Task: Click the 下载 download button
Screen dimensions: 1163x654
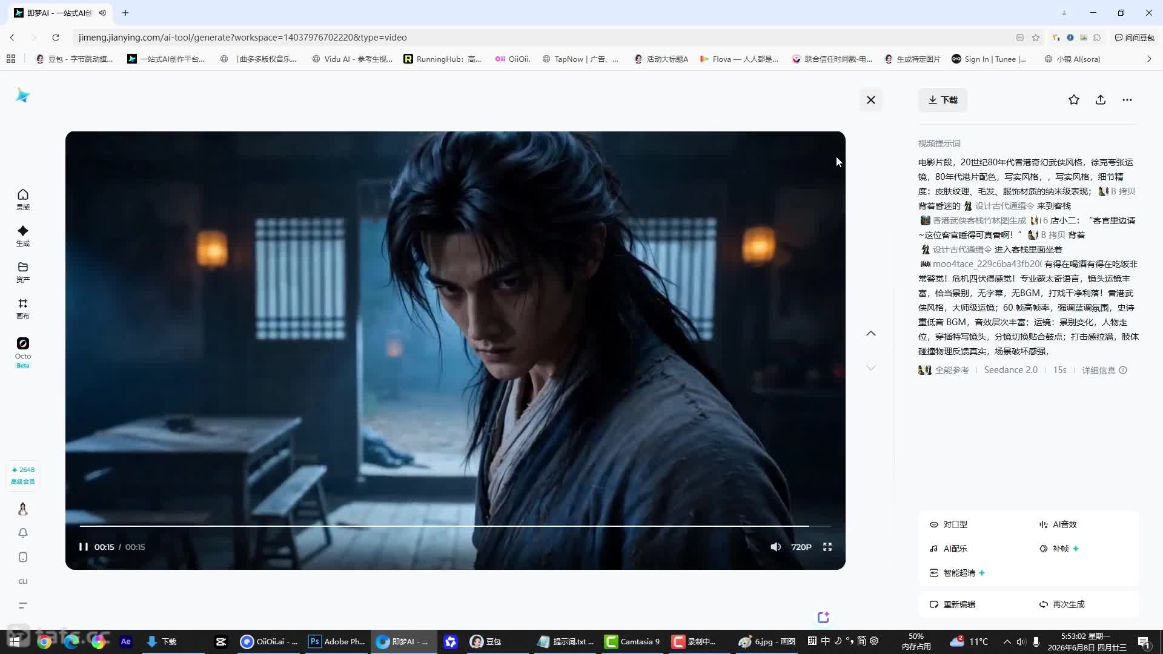Action: click(x=943, y=100)
